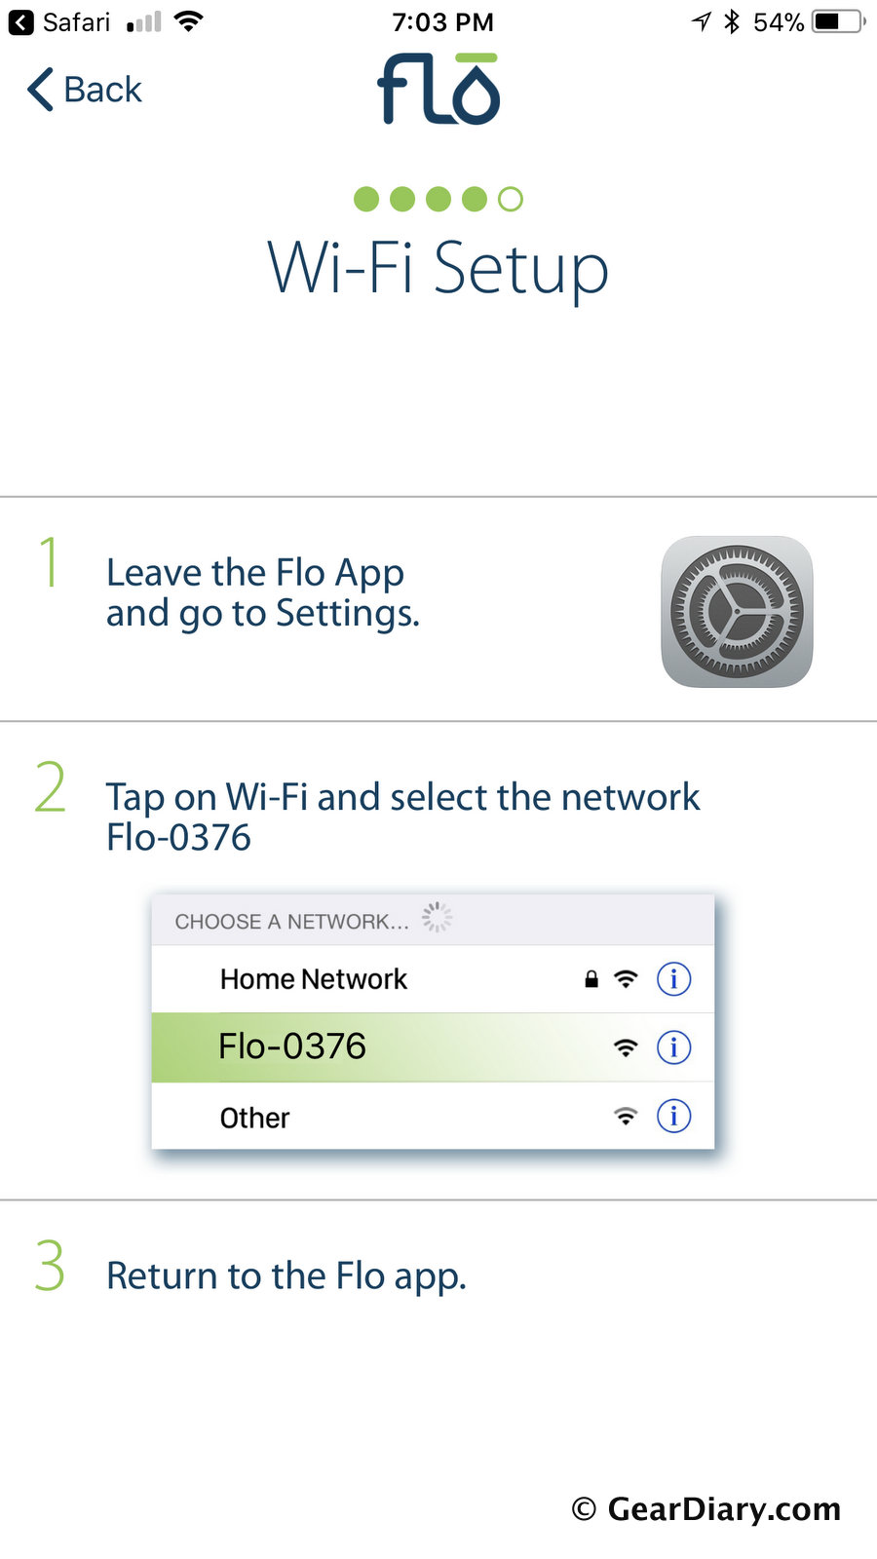Image resolution: width=877 pixels, height=1559 pixels.
Task: Tap the Flo logo in header
Action: coord(438,90)
